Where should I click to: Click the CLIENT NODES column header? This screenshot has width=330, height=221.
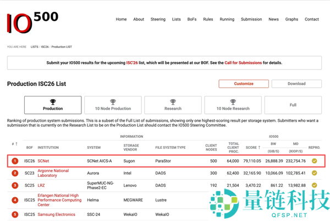211,147
